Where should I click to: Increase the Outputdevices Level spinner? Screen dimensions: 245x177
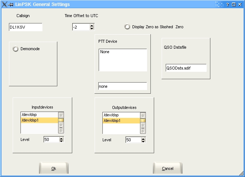(143, 138)
